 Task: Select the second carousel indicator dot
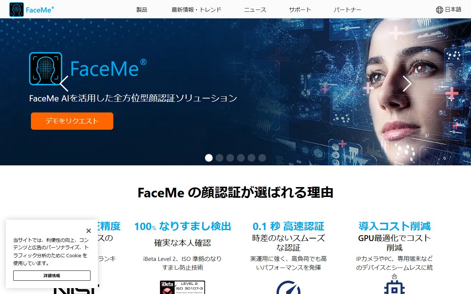pyautogui.click(x=219, y=158)
